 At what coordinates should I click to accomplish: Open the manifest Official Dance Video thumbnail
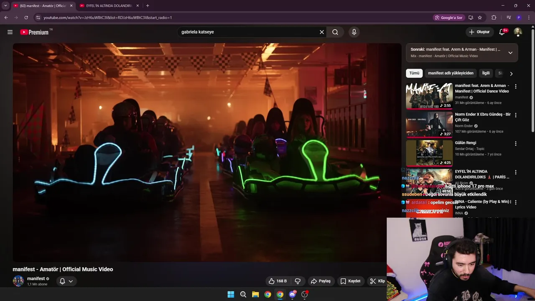coord(429,96)
